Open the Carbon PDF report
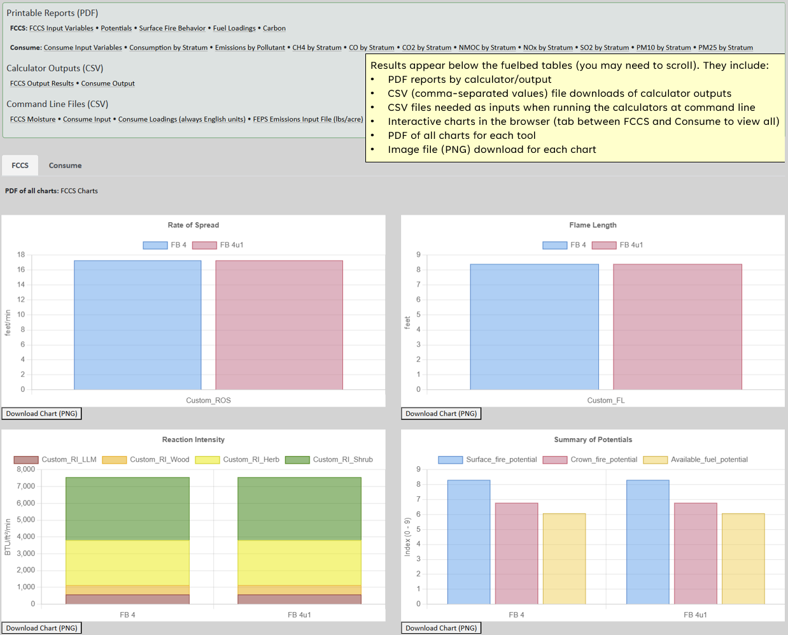 point(274,28)
